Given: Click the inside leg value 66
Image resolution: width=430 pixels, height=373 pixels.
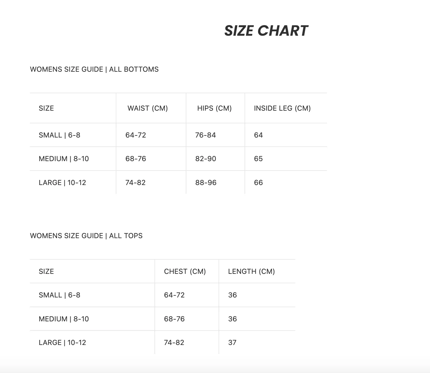Looking at the screenshot, I should coord(258,183).
